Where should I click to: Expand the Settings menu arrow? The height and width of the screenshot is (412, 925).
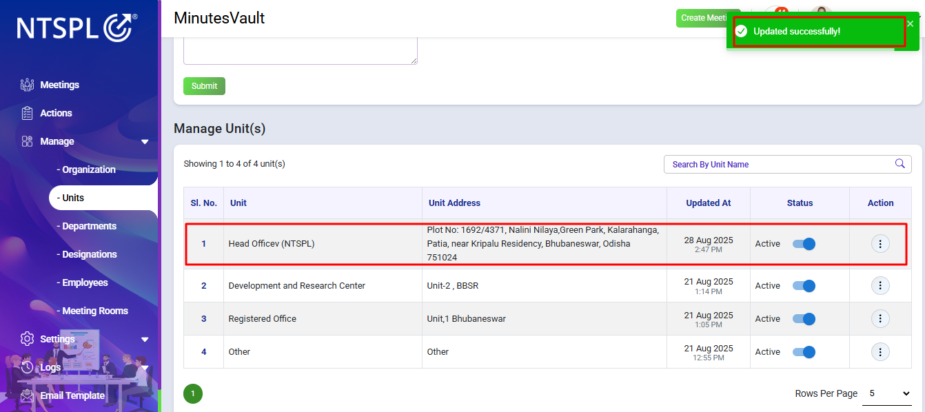145,340
